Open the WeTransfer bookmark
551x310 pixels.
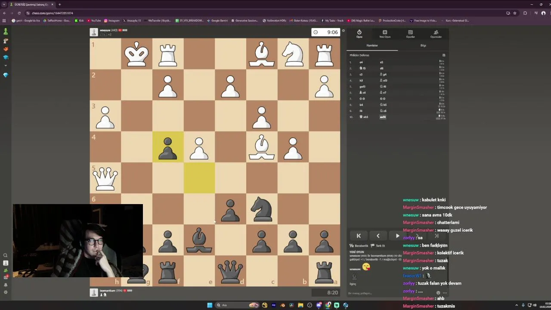[158, 20]
